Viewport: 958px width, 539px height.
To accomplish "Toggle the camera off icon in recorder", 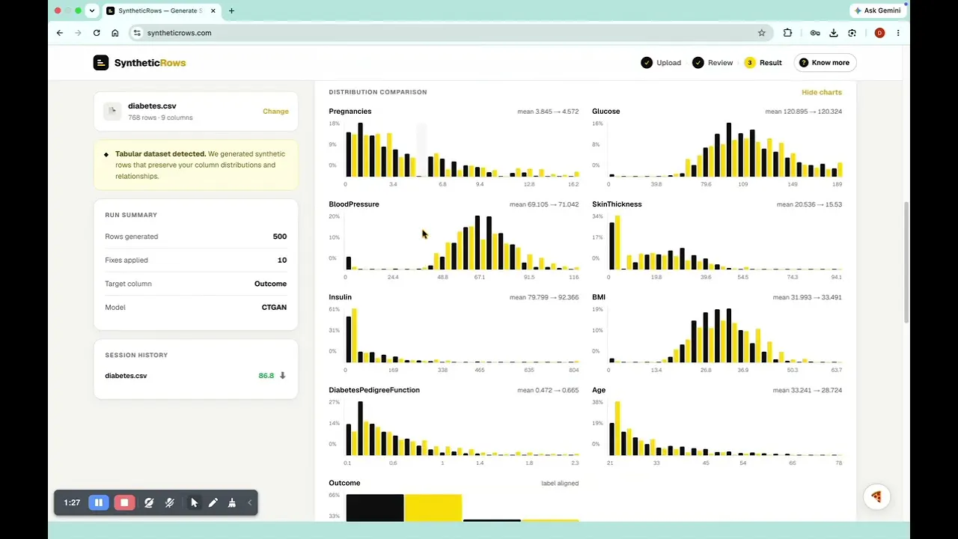I will point(149,502).
